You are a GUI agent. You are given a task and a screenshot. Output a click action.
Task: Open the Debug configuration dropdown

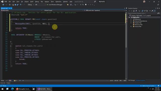(x=31, y=5)
